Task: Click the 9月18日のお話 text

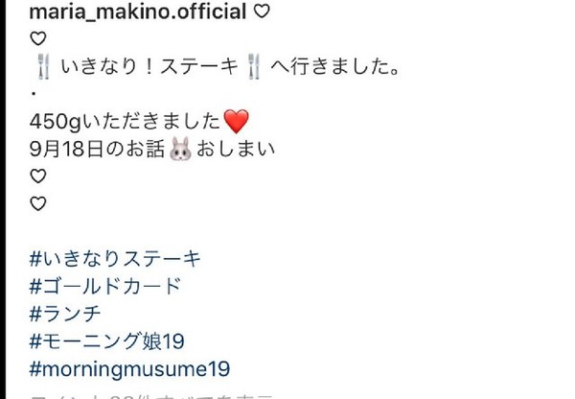Action: coord(97,149)
